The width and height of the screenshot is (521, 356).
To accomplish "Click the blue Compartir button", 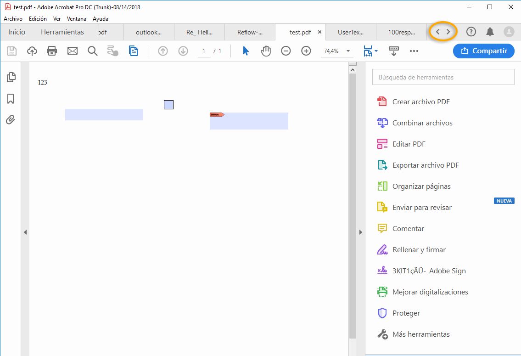I will point(483,51).
